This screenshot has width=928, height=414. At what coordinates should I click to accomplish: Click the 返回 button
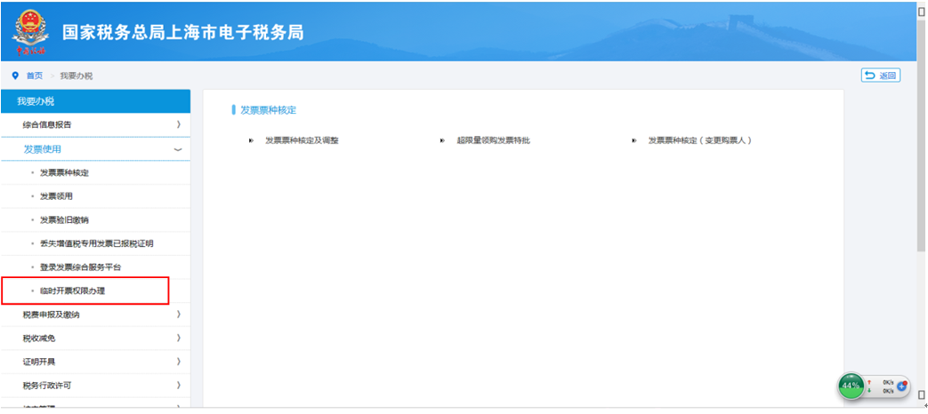881,75
